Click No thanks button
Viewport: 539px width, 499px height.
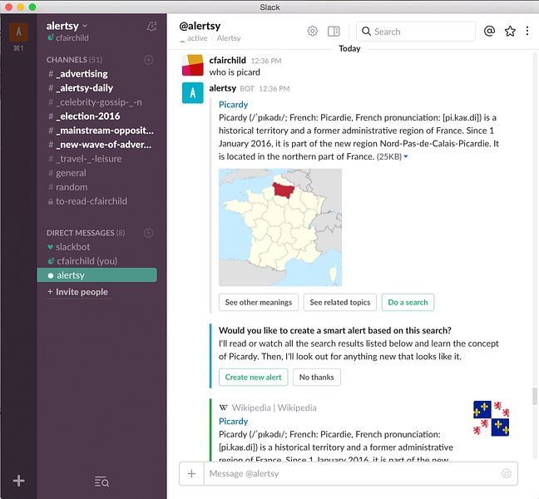coord(317,378)
